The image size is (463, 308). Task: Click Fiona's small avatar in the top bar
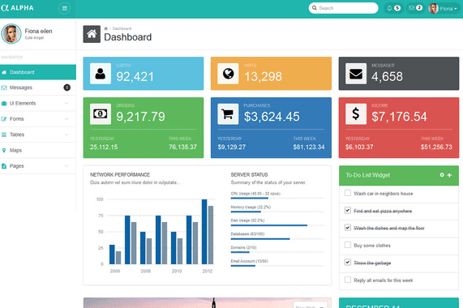433,8
